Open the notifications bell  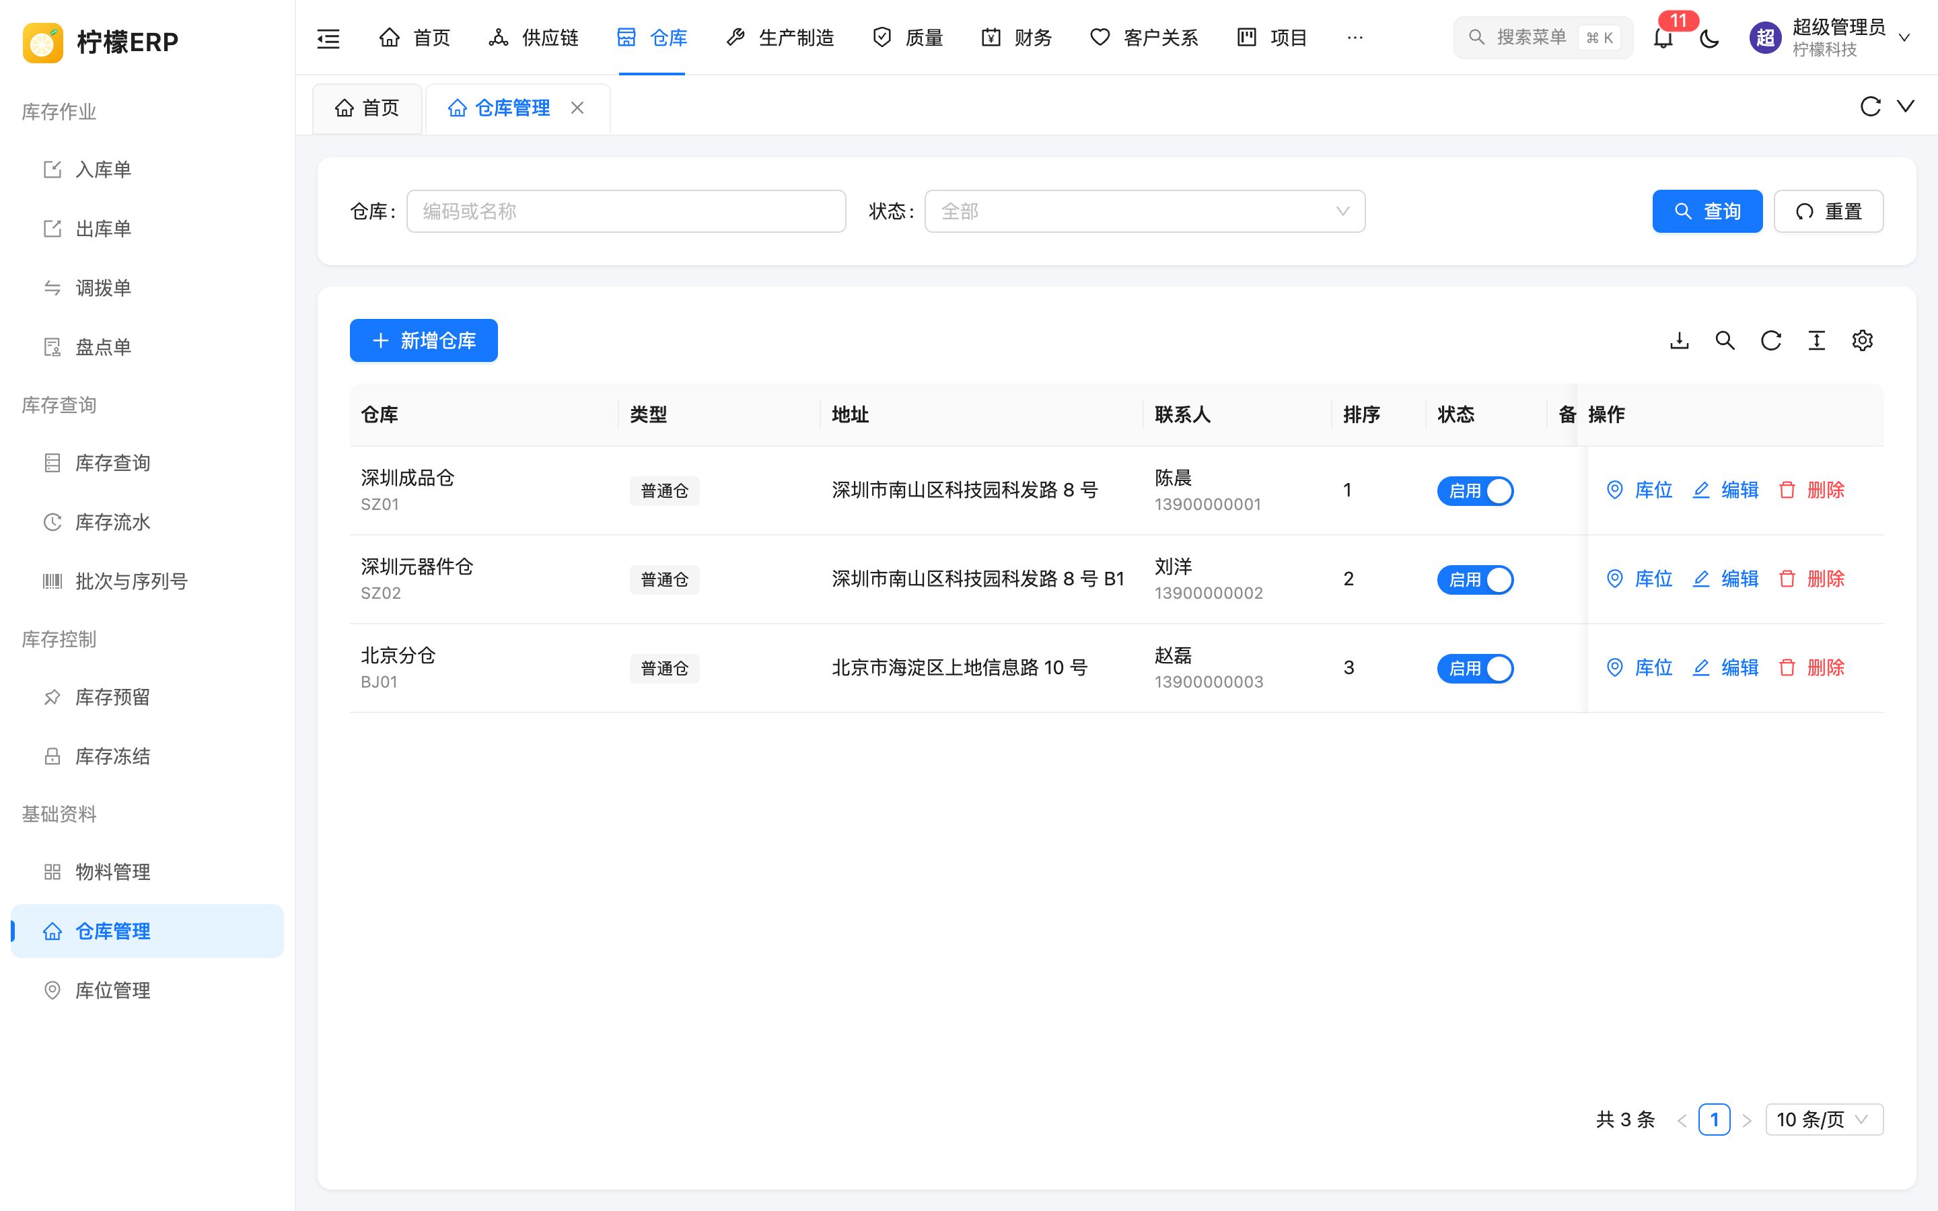click(1663, 38)
